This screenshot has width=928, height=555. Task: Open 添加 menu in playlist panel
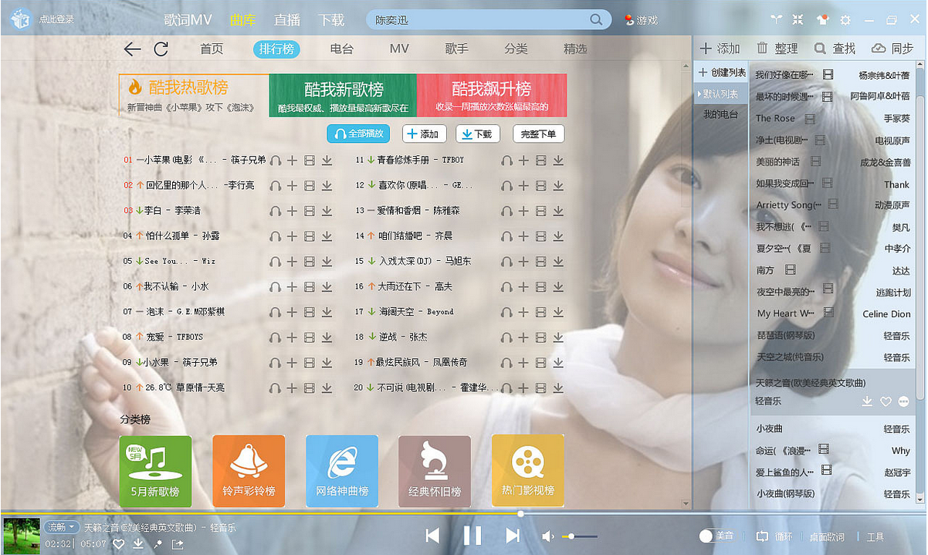pos(720,49)
